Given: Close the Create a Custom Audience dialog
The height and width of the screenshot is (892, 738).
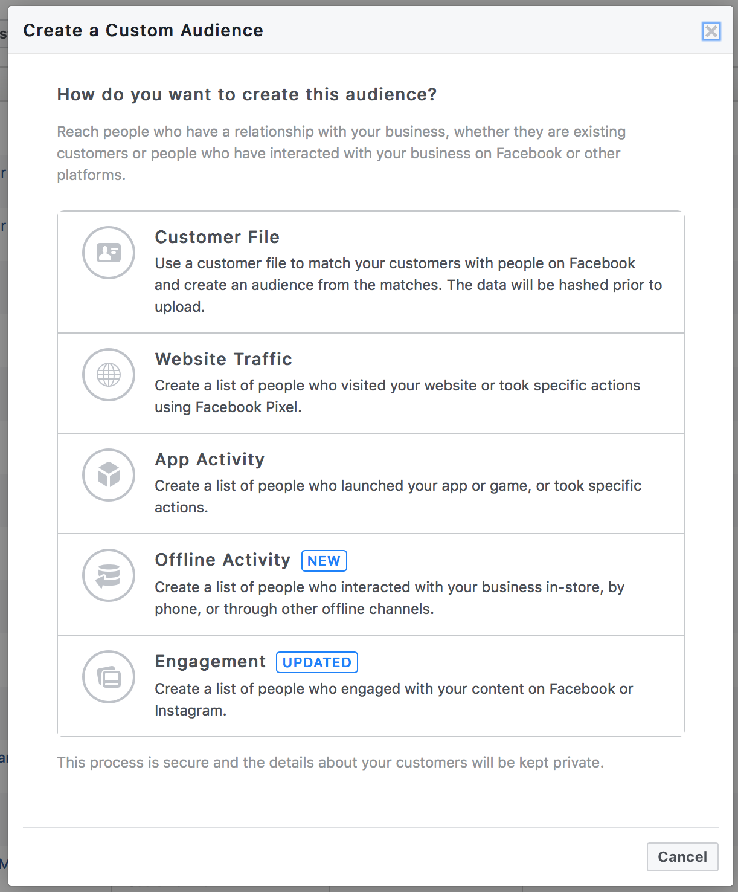Looking at the screenshot, I should (711, 31).
